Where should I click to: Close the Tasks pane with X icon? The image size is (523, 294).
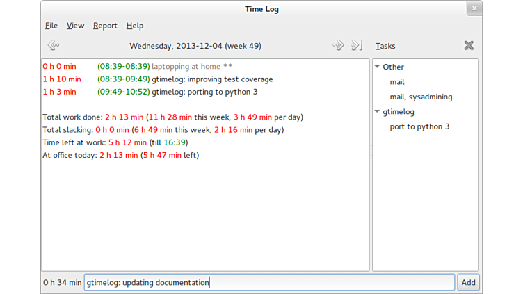point(469,46)
